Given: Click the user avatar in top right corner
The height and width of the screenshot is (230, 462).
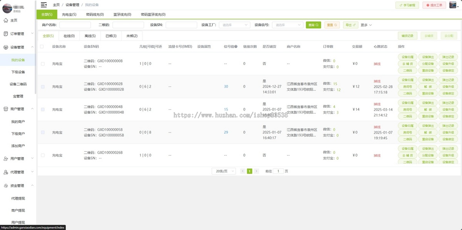Looking at the screenshot, I should [x=452, y=5].
